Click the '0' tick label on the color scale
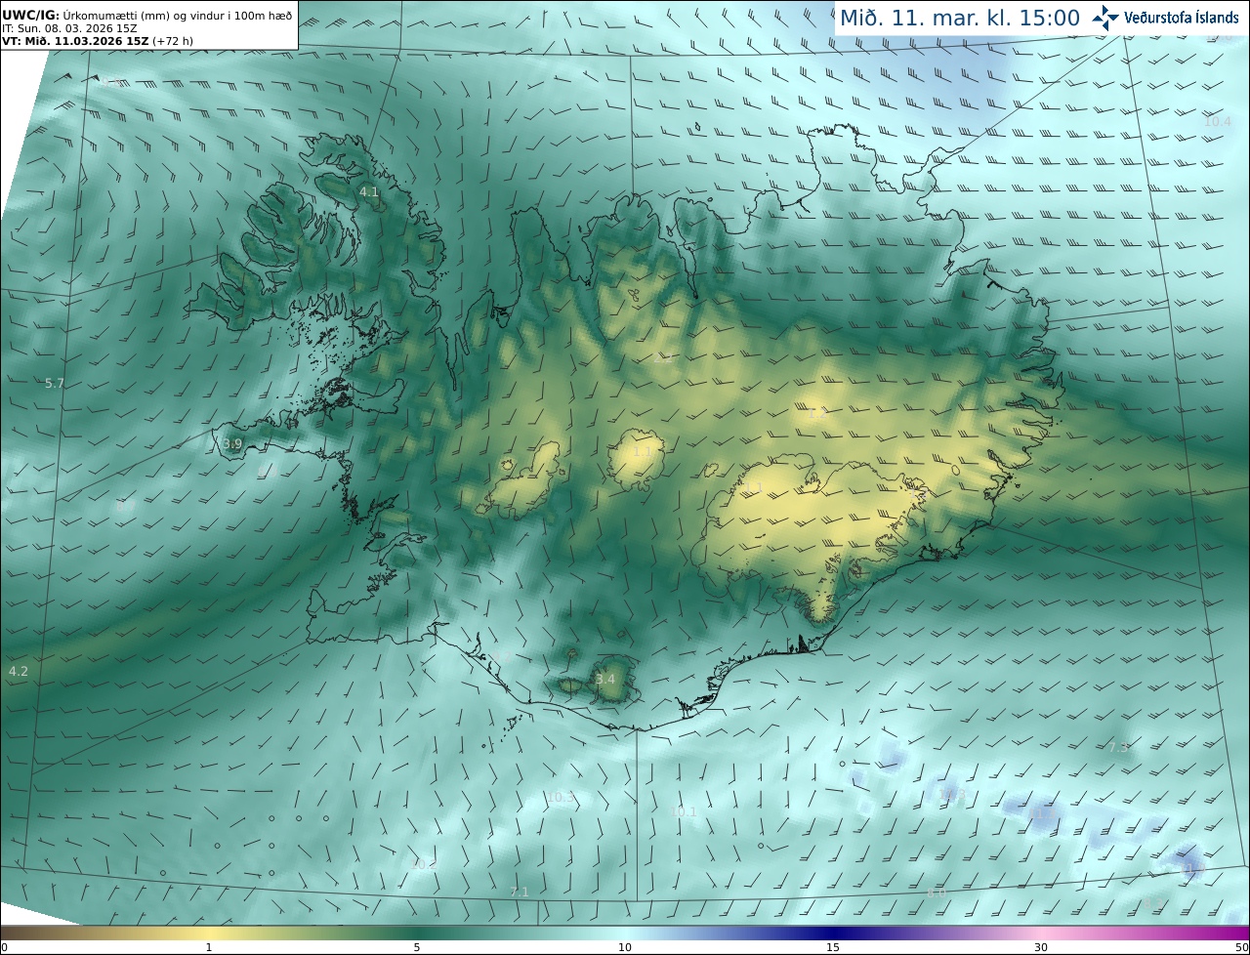The height and width of the screenshot is (955, 1250). pos(4,947)
